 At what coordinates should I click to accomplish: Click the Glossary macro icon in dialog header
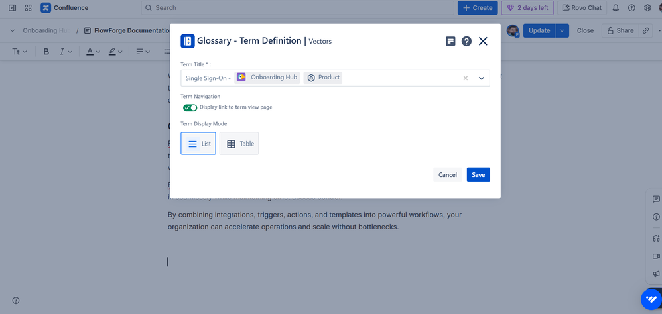click(188, 41)
